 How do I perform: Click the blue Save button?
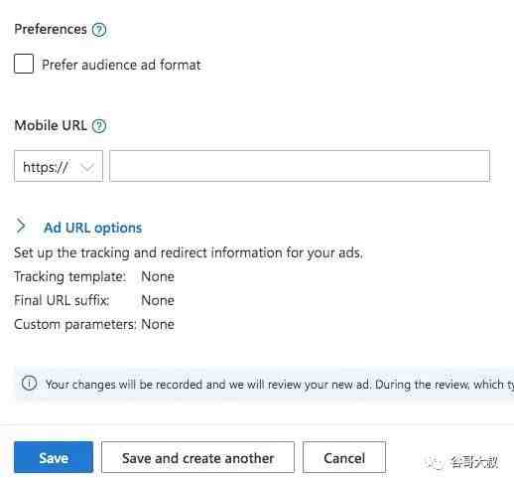tap(54, 457)
